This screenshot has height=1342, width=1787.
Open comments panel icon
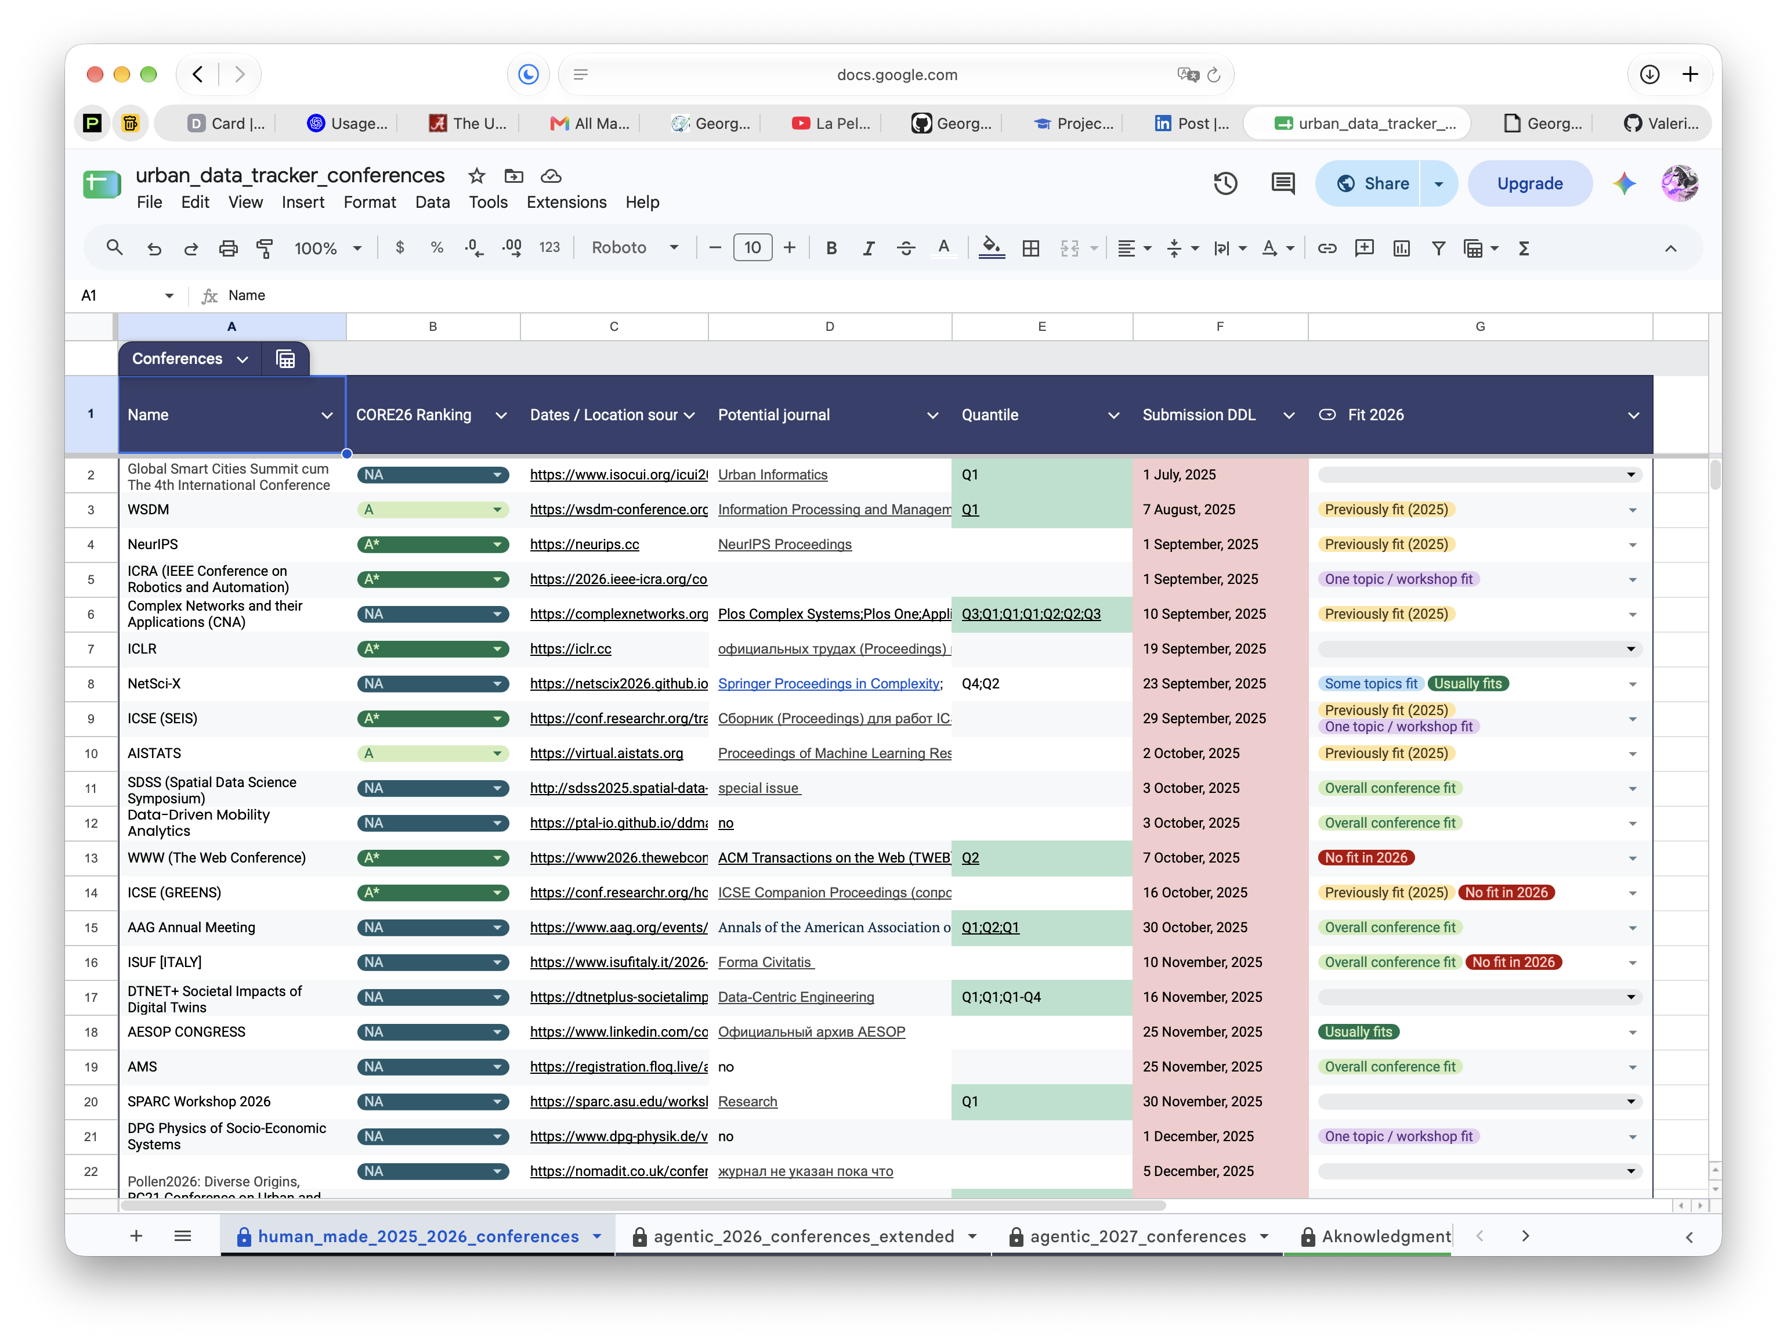(x=1282, y=183)
